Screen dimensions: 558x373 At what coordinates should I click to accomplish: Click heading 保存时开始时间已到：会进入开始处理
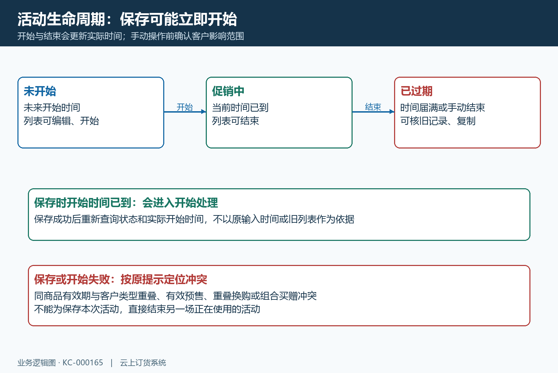coord(126,203)
